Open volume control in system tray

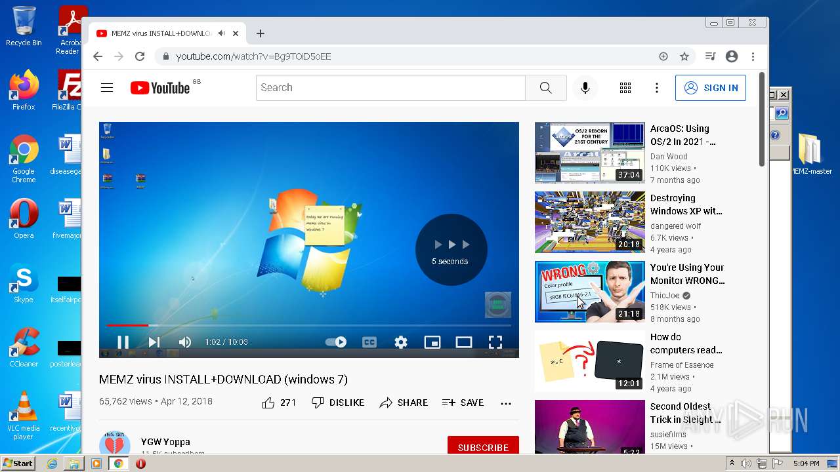pyautogui.click(x=746, y=463)
